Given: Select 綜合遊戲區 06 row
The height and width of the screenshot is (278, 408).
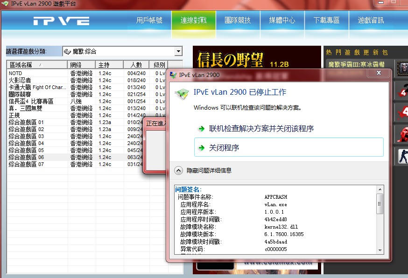Looking at the screenshot, I should coord(76,157).
